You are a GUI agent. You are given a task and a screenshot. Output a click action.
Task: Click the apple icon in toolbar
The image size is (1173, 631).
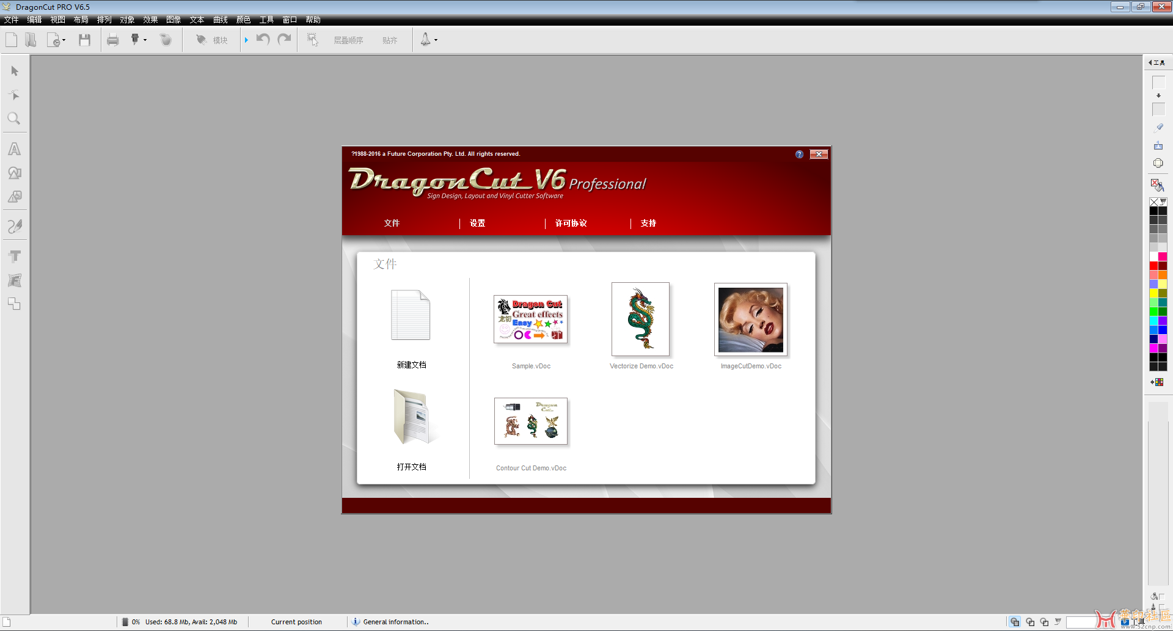click(x=166, y=40)
